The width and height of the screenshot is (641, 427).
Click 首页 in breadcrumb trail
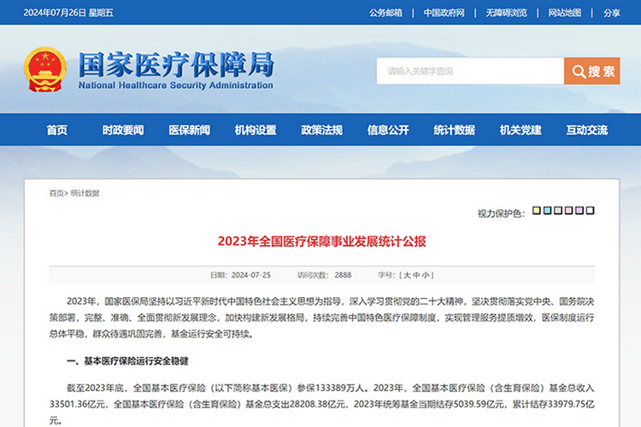(x=56, y=193)
